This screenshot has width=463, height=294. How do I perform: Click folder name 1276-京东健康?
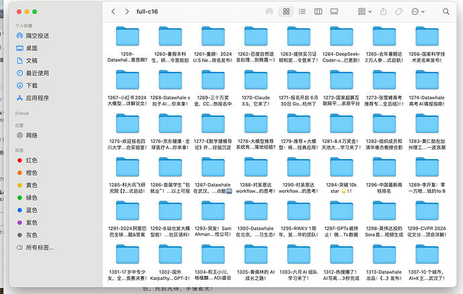170,144
